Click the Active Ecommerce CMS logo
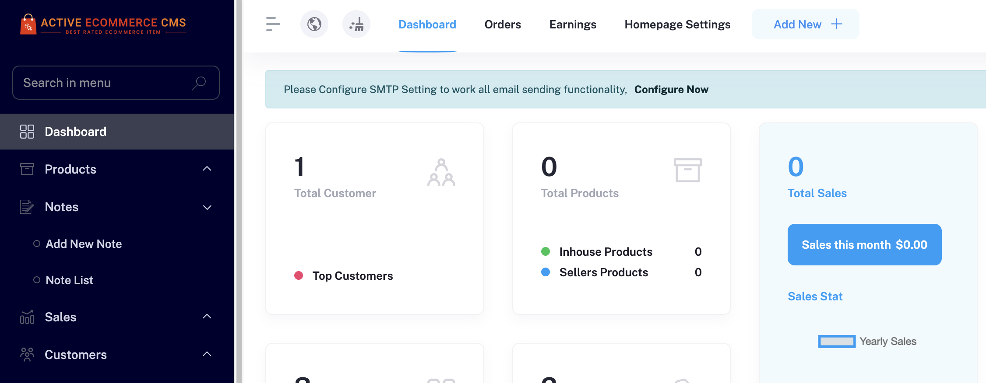This screenshot has height=383, width=986. (x=103, y=24)
